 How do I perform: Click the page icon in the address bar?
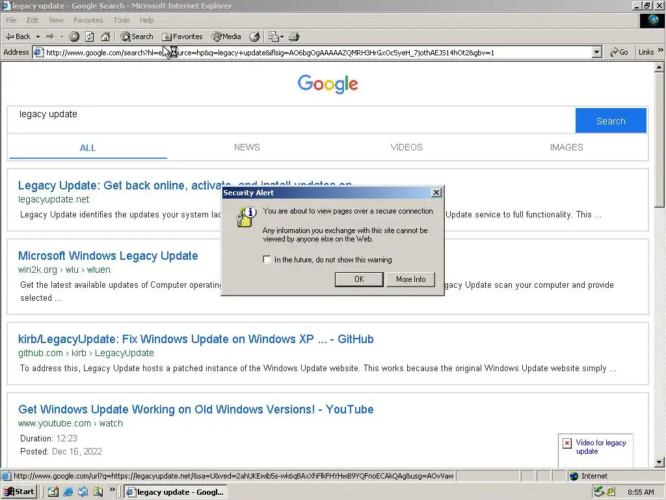[x=38, y=52]
